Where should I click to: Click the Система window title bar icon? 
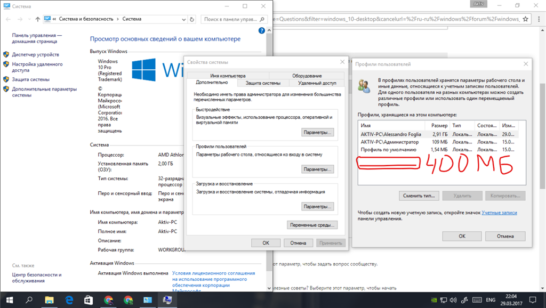pyautogui.click(x=6, y=6)
